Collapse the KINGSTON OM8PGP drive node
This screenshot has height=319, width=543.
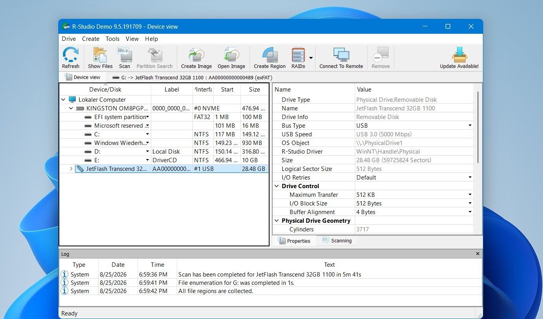tap(71, 108)
